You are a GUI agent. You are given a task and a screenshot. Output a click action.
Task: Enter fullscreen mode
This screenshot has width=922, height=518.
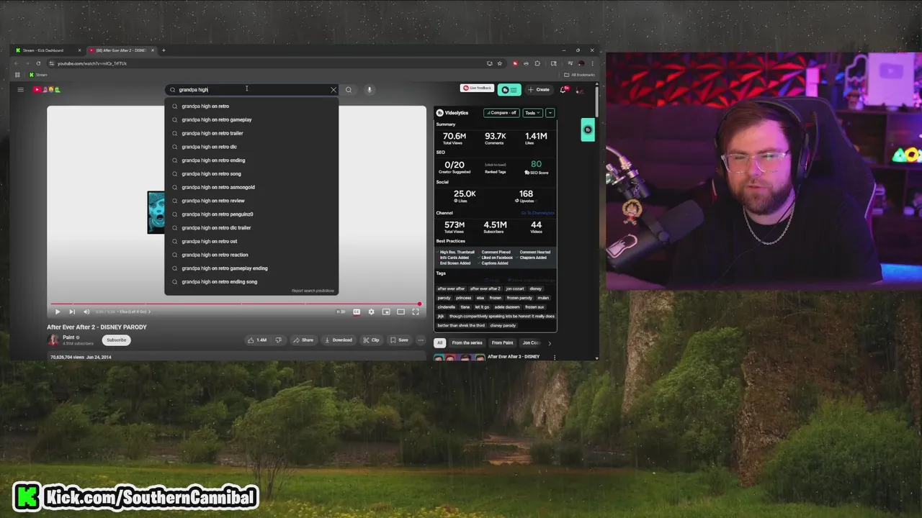[x=416, y=312]
